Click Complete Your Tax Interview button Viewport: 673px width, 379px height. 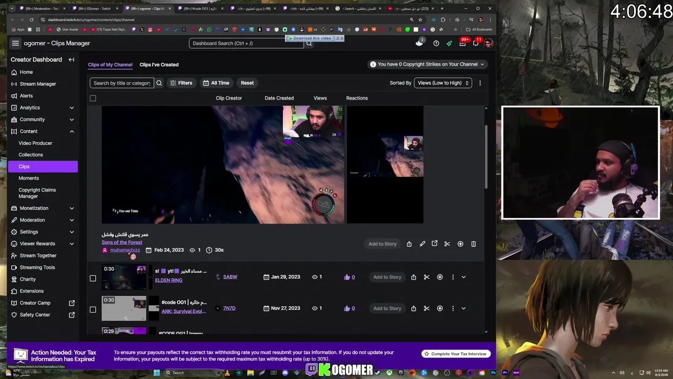[455, 354]
